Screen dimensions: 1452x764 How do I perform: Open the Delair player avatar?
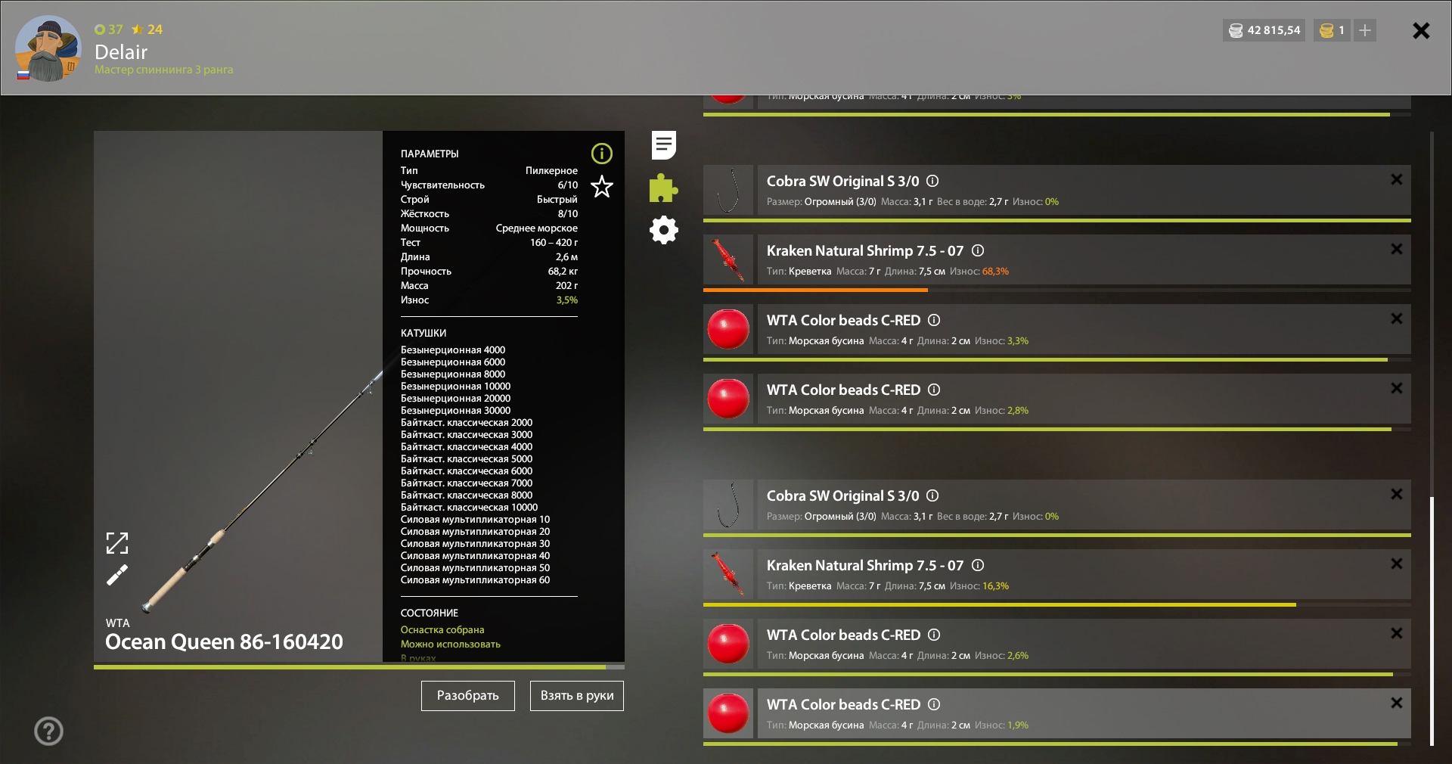pyautogui.click(x=48, y=48)
